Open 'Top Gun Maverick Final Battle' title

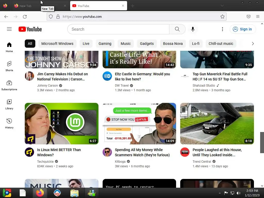(x=220, y=77)
